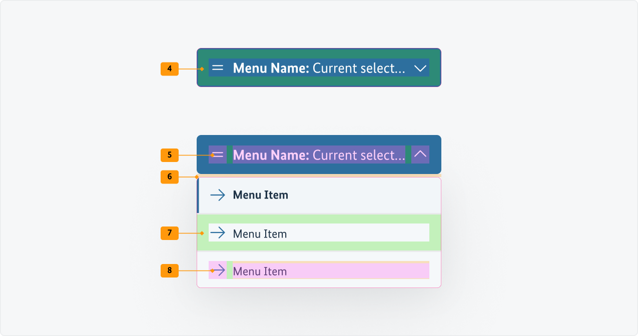Toggle the menu open state with the chevron
This screenshot has height=336, width=638.
click(419, 68)
